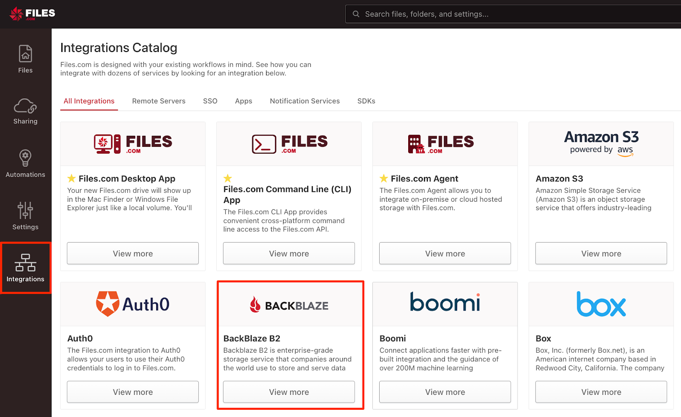Screen dimensions: 681x417
Task: Switch to the SSO tab
Action: 210,101
